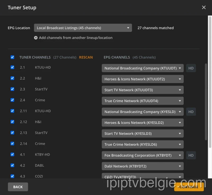Click the channel list inner scrollbar
Screen dimensions: 212x195
206,102
